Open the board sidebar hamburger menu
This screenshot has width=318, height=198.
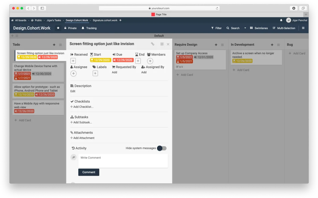(303, 28)
